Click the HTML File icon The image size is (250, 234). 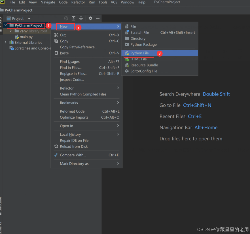127,59
